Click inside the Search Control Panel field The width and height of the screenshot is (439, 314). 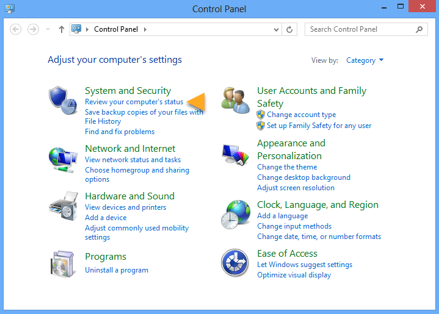coord(360,29)
